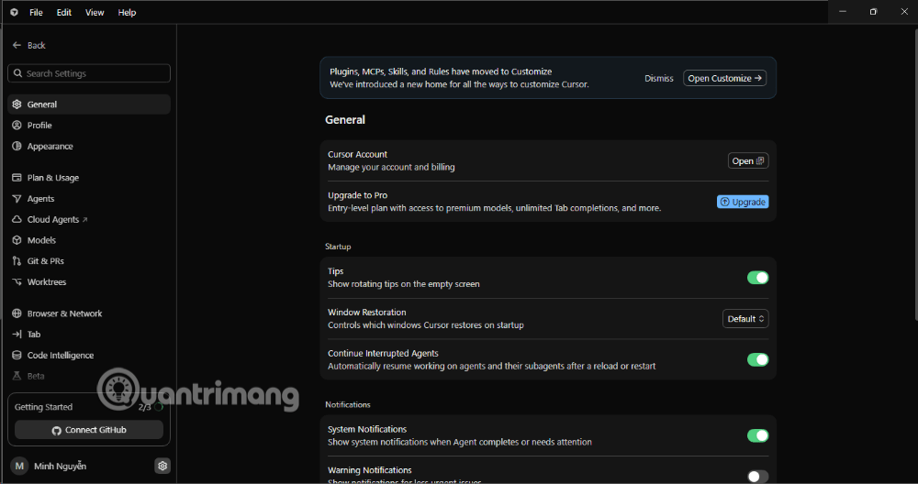Click the Connect GitHub button
This screenshot has width=918, height=484.
(x=89, y=430)
